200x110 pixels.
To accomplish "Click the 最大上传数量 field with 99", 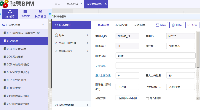I will [x=180, y=75].
